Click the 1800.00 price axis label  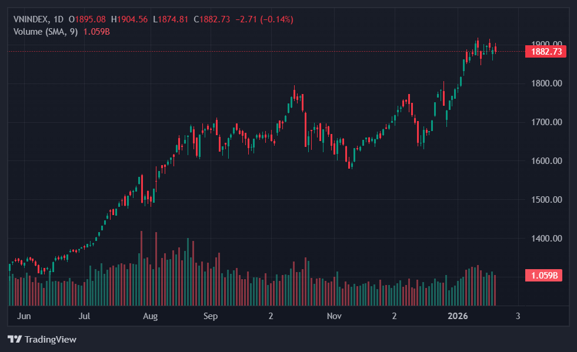click(546, 83)
